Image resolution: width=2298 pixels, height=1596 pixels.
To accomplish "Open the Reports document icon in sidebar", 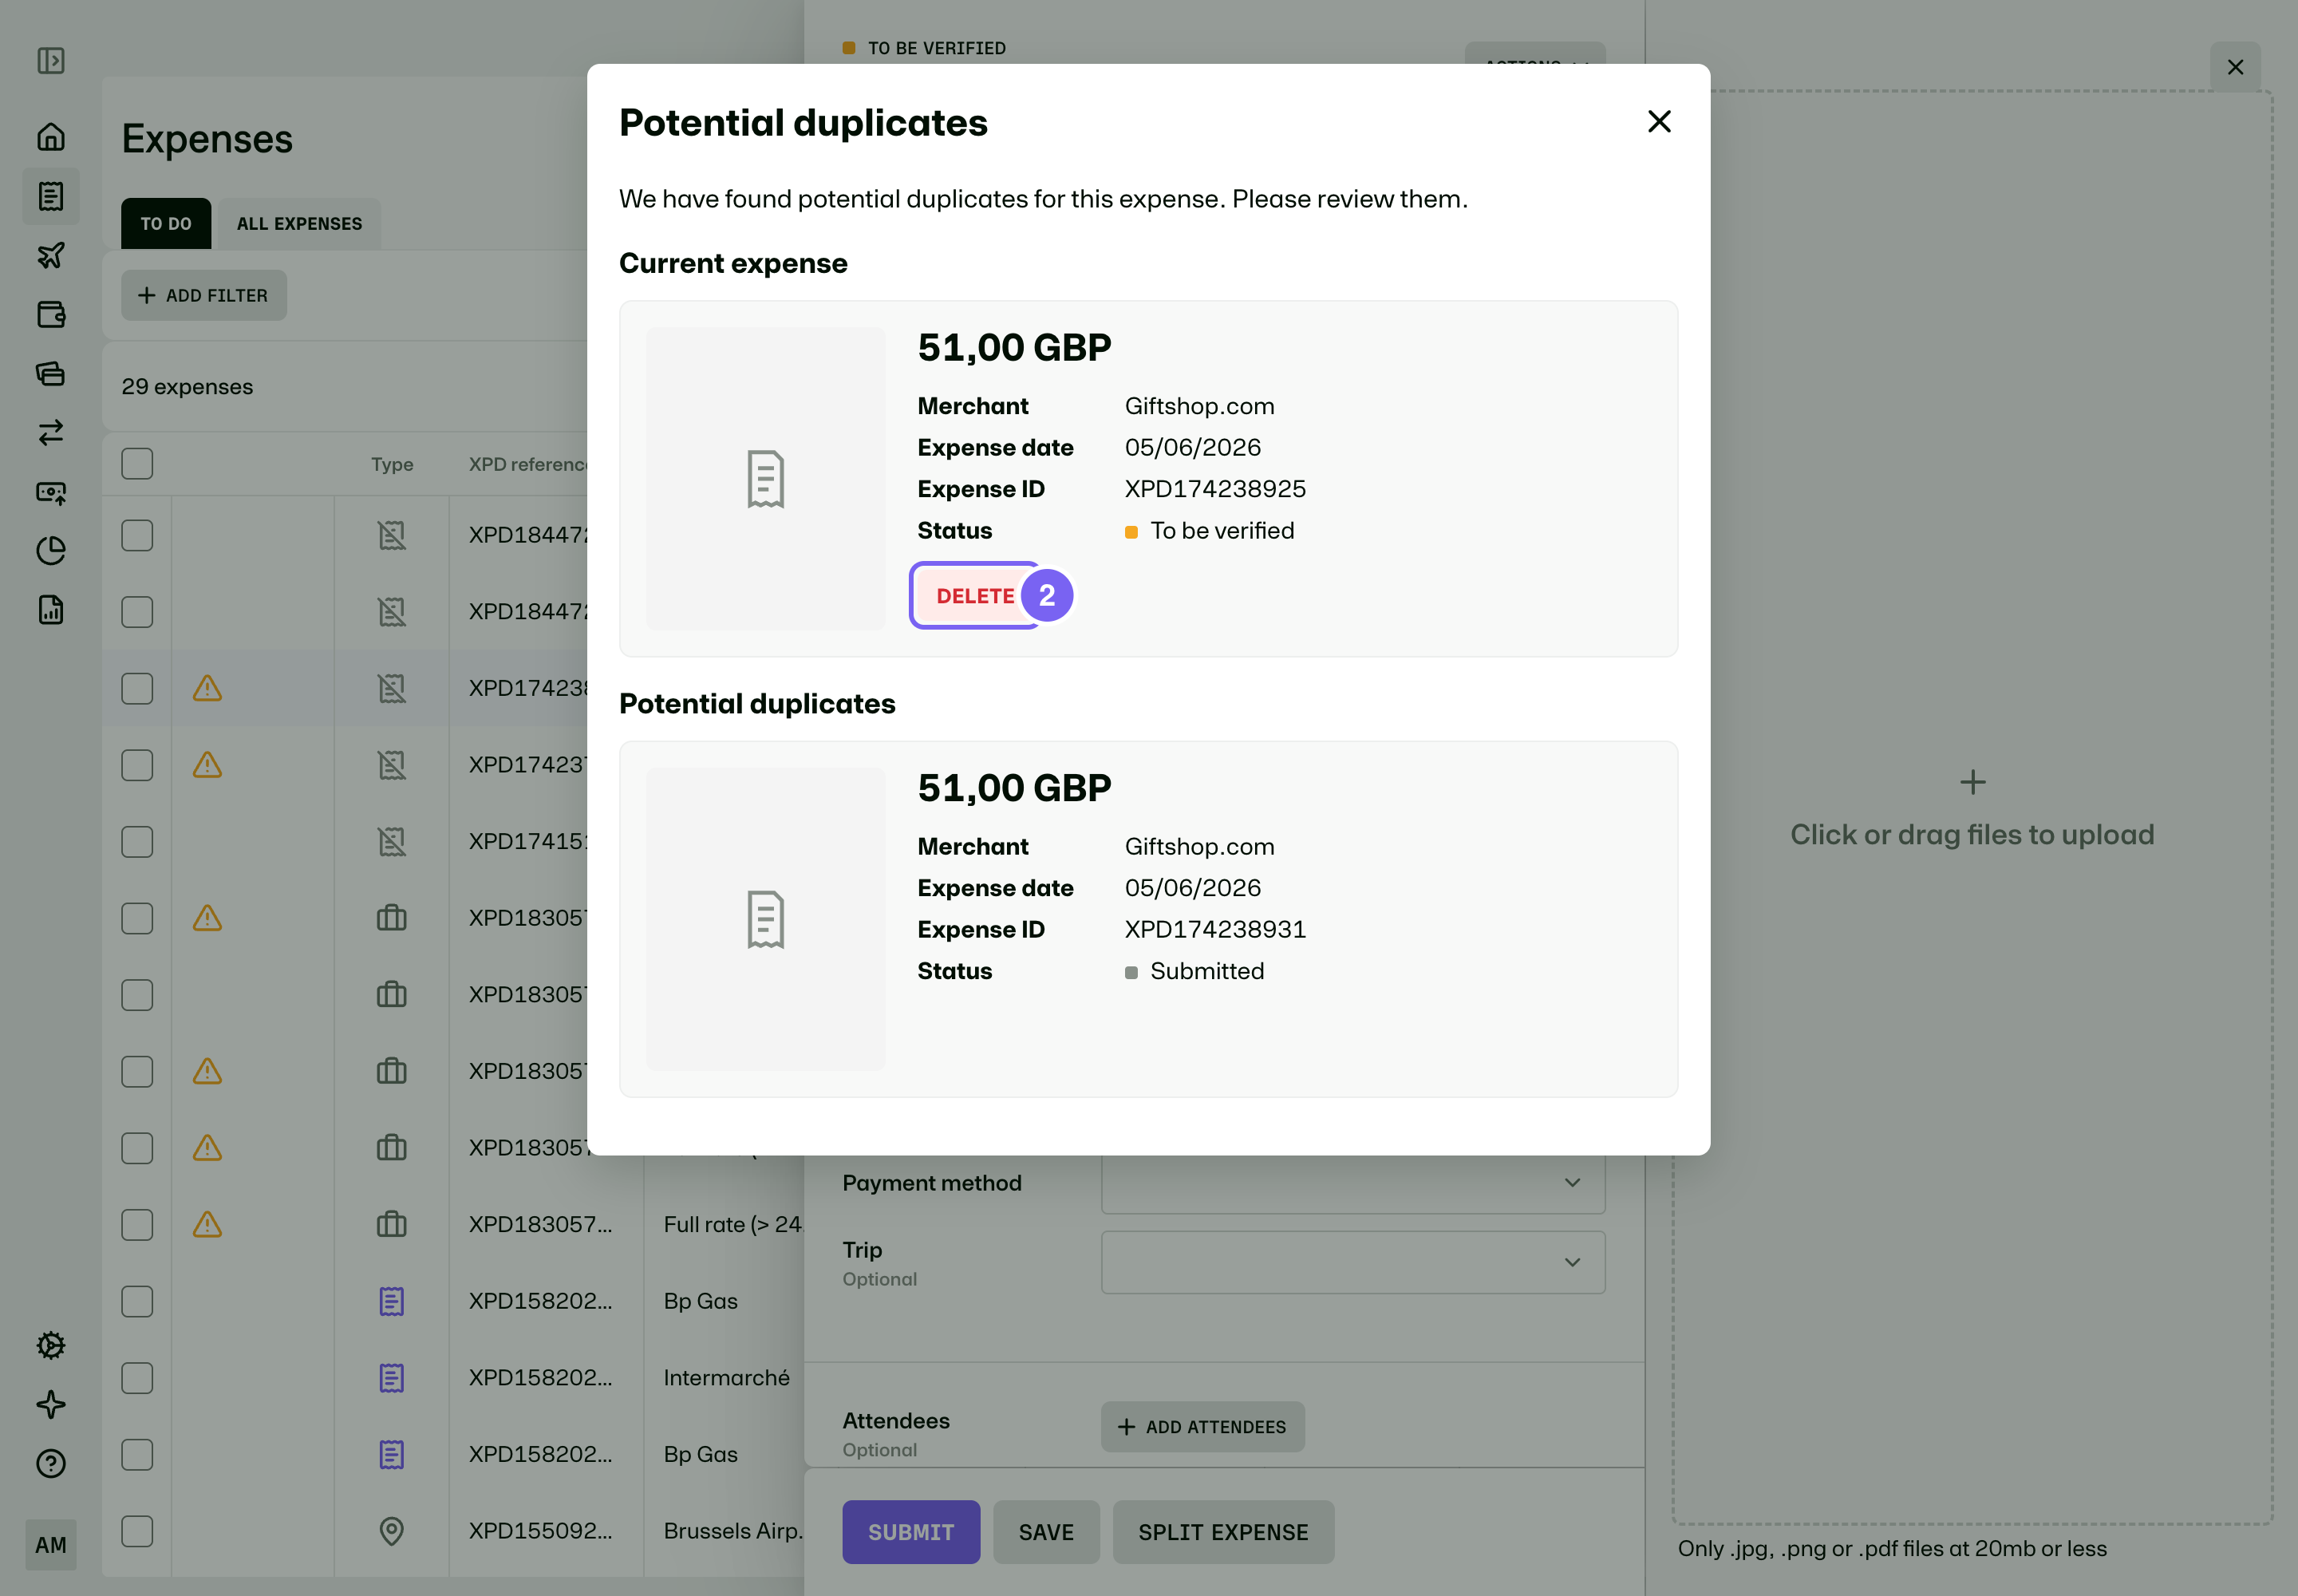I will (x=51, y=610).
